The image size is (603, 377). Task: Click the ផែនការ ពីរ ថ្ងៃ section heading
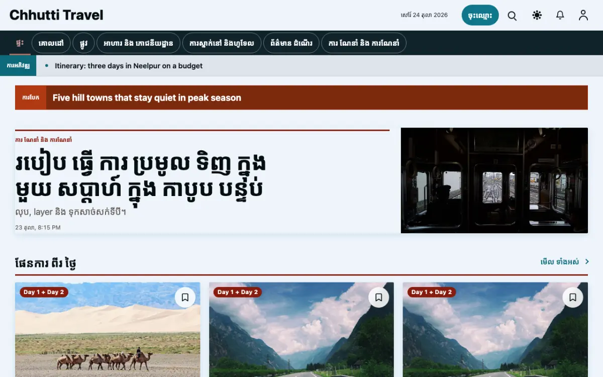[46, 263]
